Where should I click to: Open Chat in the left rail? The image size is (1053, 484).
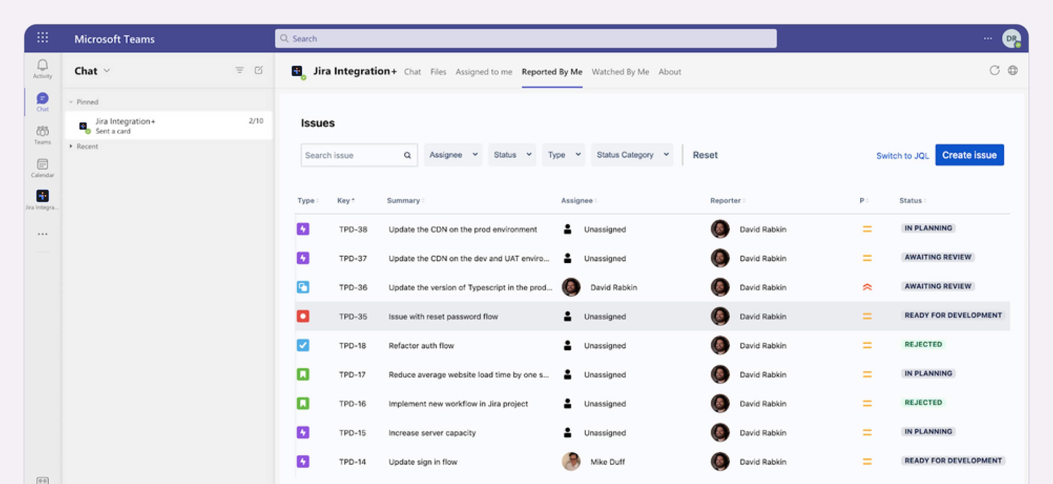[42, 102]
